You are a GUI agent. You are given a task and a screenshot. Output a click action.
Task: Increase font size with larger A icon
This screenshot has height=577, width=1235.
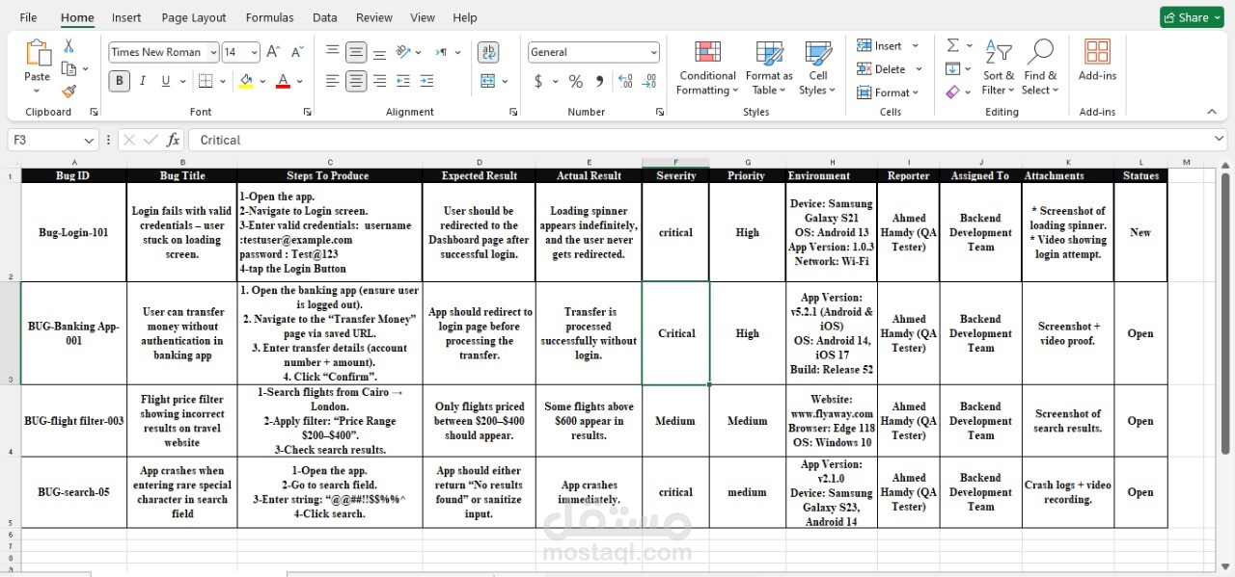[x=273, y=52]
